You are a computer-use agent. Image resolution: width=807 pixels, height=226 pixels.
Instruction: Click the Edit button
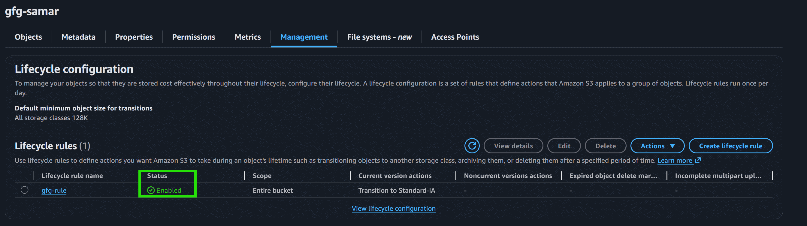tap(564, 146)
